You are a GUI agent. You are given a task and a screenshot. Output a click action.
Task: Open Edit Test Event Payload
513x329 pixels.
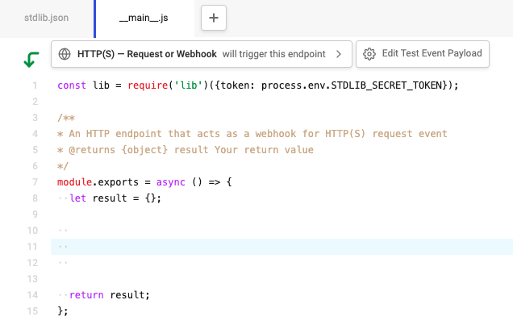(x=423, y=54)
